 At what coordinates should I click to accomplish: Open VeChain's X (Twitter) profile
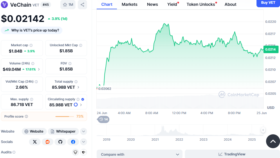point(35,142)
